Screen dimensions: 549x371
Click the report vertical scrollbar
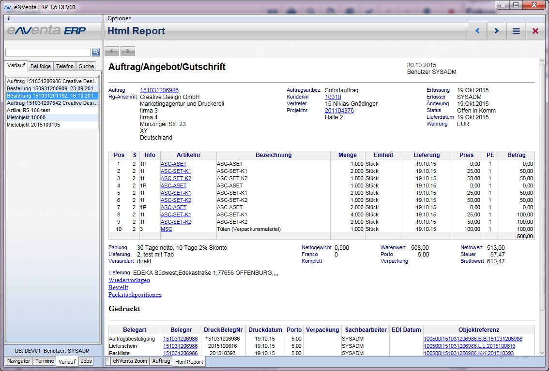tap(542, 193)
